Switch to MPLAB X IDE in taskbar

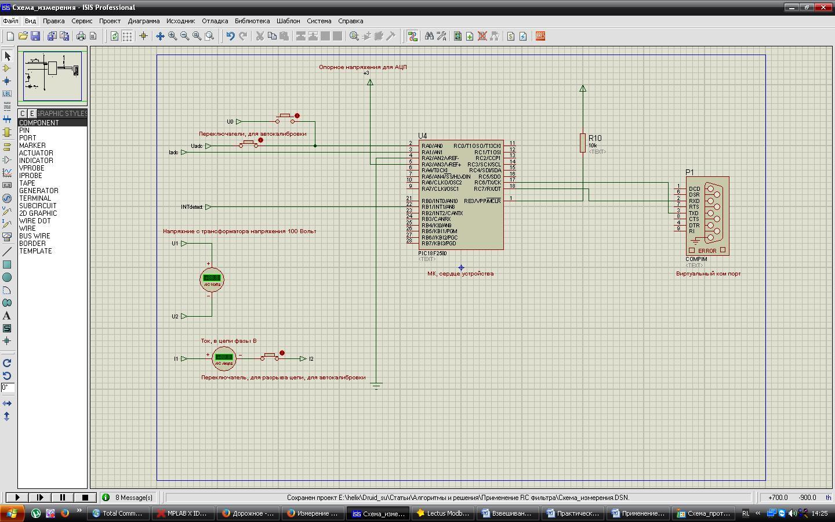182,513
